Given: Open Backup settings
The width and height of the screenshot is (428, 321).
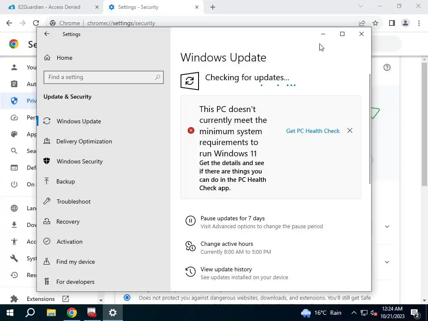Looking at the screenshot, I should pyautogui.click(x=66, y=181).
